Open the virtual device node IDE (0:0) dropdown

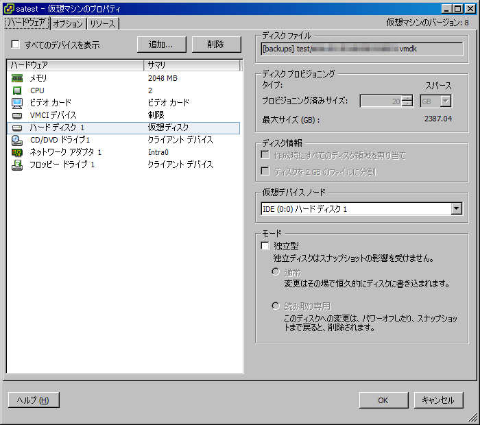[x=457, y=208]
